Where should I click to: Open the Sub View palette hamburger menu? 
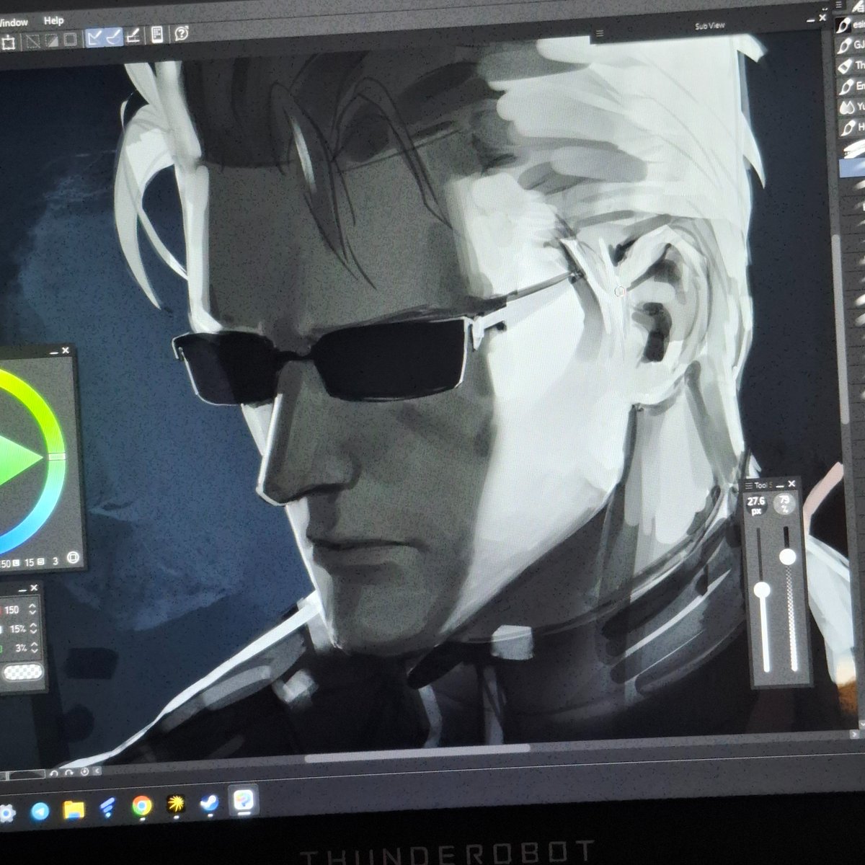click(x=599, y=33)
